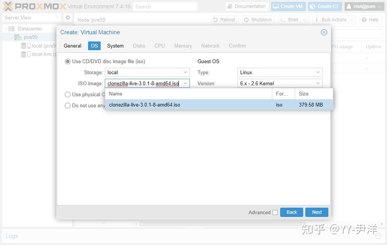The width and height of the screenshot is (387, 245).
Task: Open Help from the toolbar
Action: pyautogui.click(x=370, y=19)
